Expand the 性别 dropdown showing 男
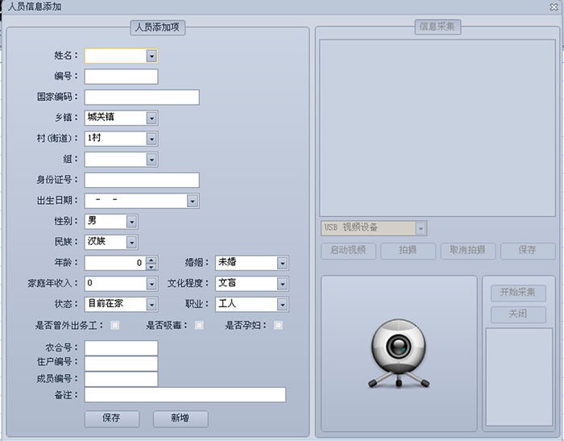 coord(131,221)
